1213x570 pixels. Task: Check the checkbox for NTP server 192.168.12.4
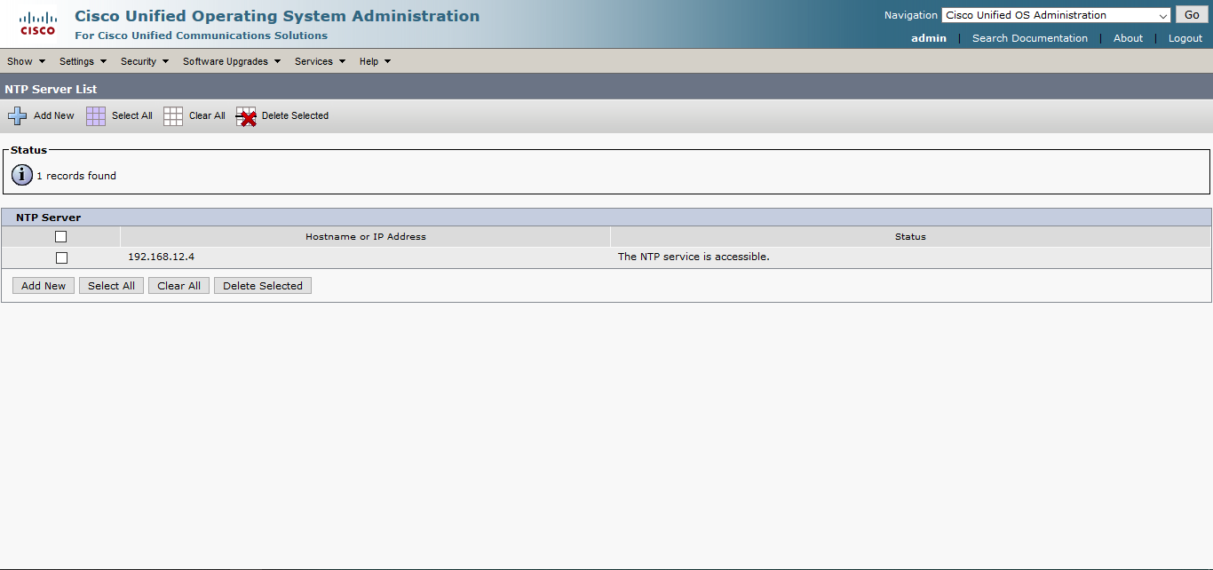click(x=61, y=257)
